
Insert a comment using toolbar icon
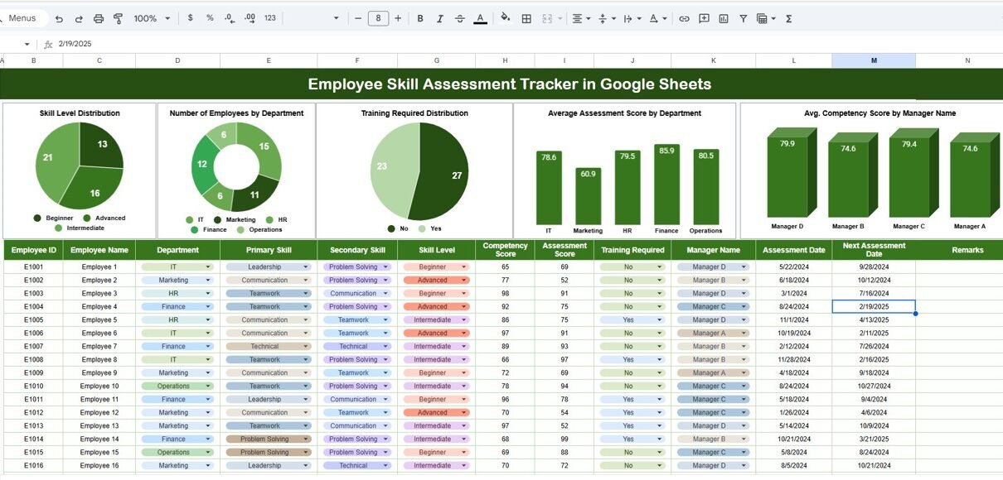[704, 18]
